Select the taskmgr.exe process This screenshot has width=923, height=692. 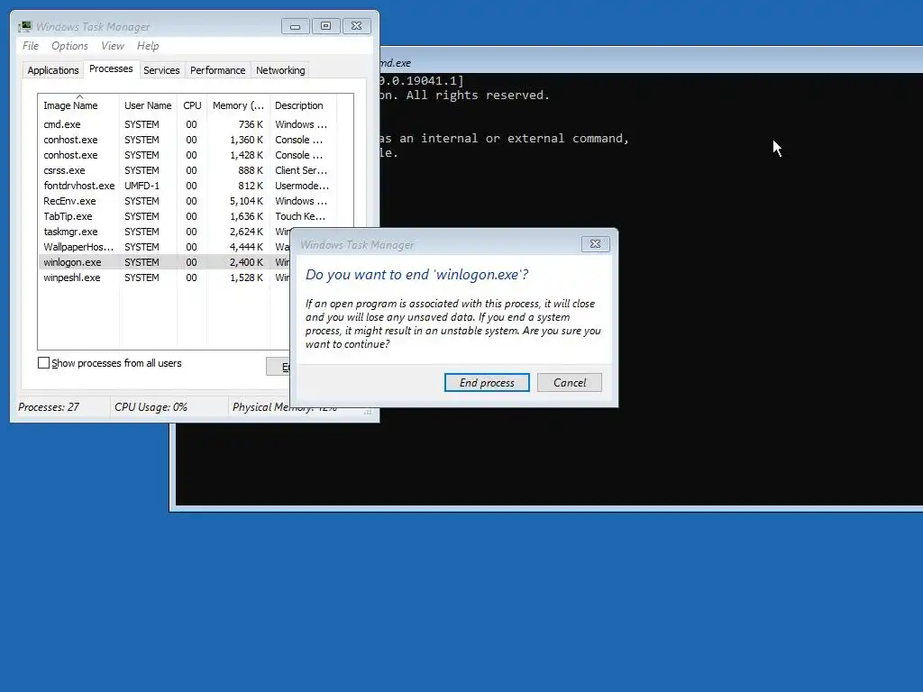click(165, 232)
